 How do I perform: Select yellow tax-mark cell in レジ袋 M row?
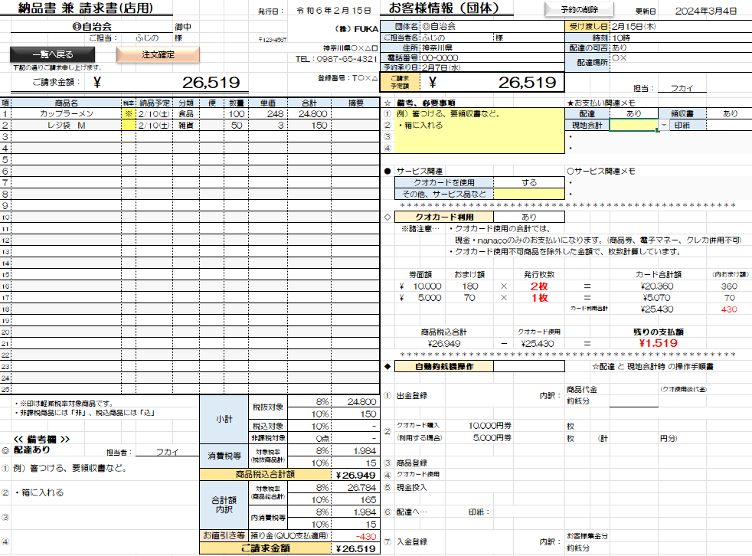[x=128, y=125]
